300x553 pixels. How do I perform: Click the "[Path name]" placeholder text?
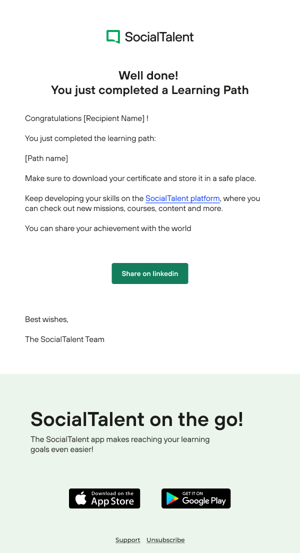[46, 158]
